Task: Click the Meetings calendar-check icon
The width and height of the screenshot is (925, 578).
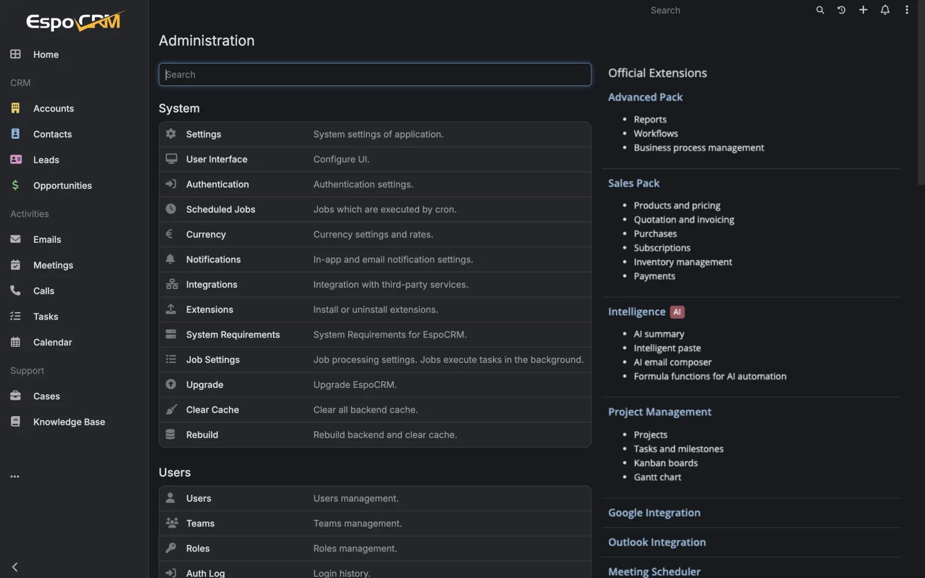Action: (16, 265)
